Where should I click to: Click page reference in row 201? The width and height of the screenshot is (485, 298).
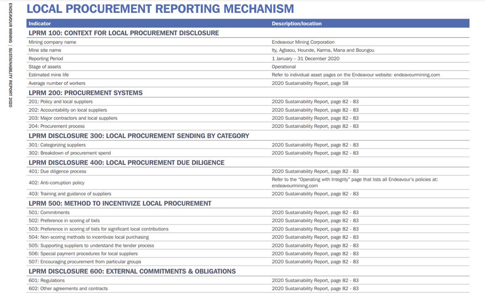click(x=315, y=102)
